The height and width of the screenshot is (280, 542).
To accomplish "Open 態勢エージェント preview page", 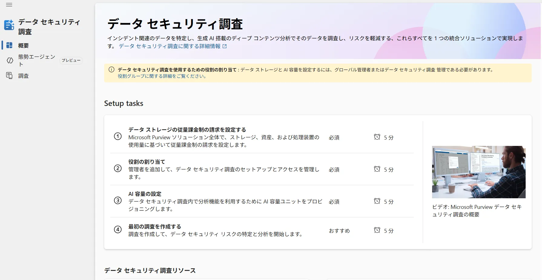I will pos(36,60).
